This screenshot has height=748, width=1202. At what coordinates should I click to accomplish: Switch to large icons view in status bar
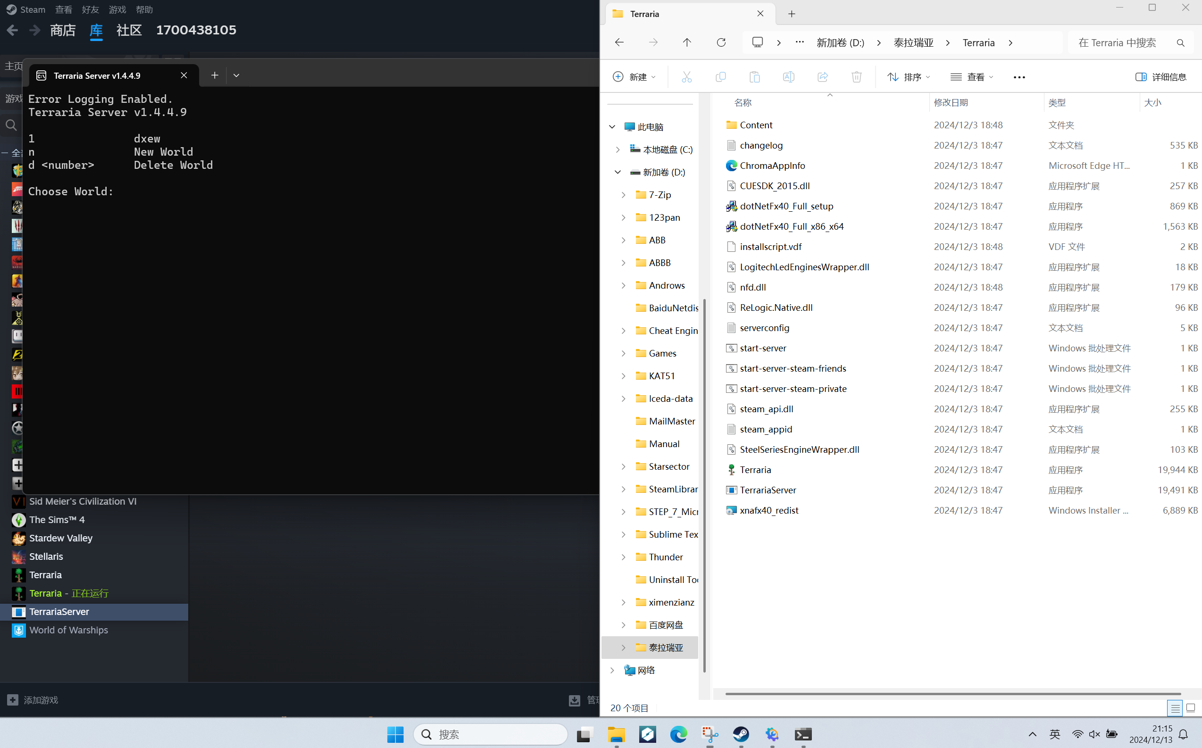pos(1191,708)
